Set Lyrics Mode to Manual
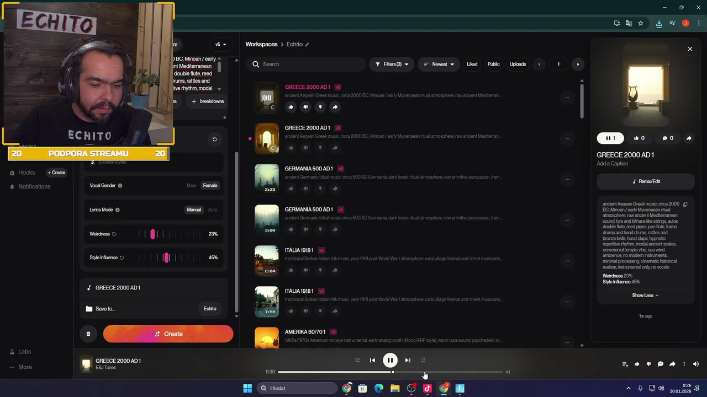 pyautogui.click(x=194, y=210)
